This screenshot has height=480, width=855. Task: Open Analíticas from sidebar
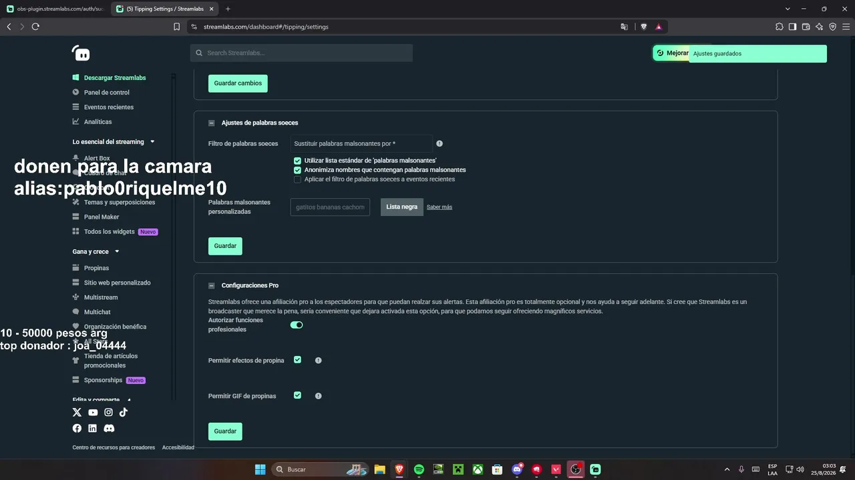pos(92,122)
